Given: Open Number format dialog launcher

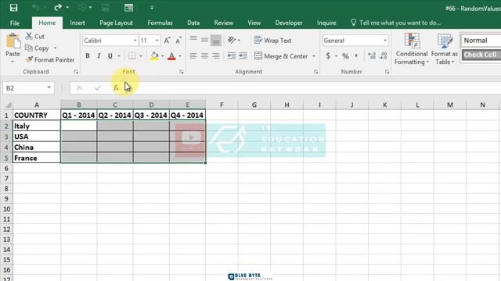Looking at the screenshot, I should click(387, 72).
